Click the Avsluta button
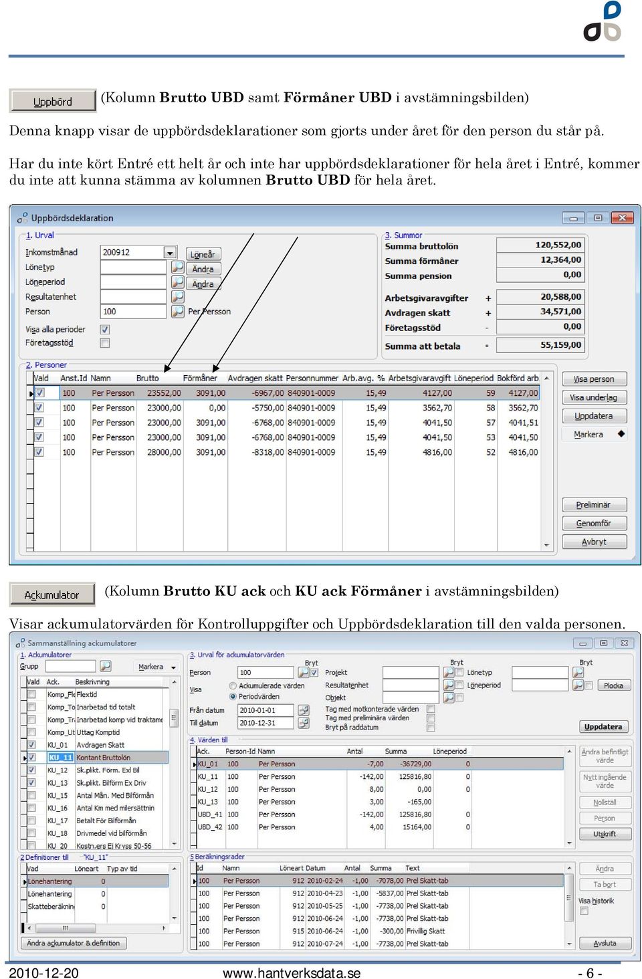Image resolution: width=642 pixels, height=979 pixels. pos(605,943)
